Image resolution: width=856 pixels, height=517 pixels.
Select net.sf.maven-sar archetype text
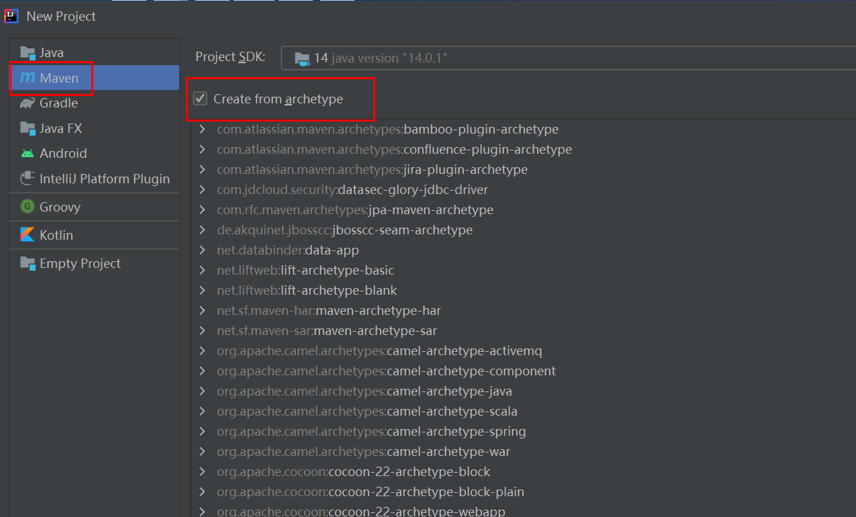[x=327, y=331]
